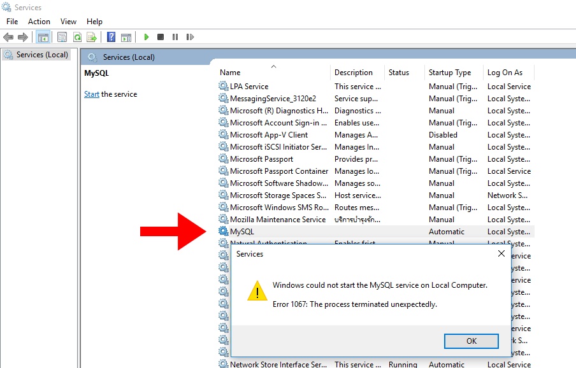Screen dimensions: 576x368
Task: Click the gear icon beside Microsoft Windows SMS Router
Action: pyautogui.click(x=224, y=208)
